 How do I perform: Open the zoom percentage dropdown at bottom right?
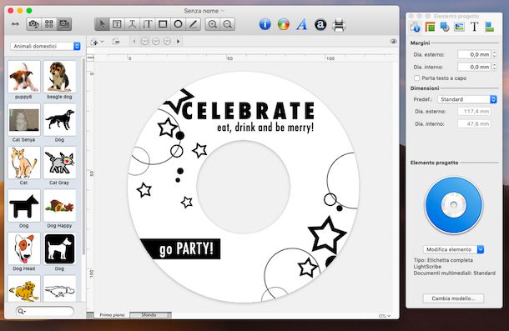pos(385,316)
